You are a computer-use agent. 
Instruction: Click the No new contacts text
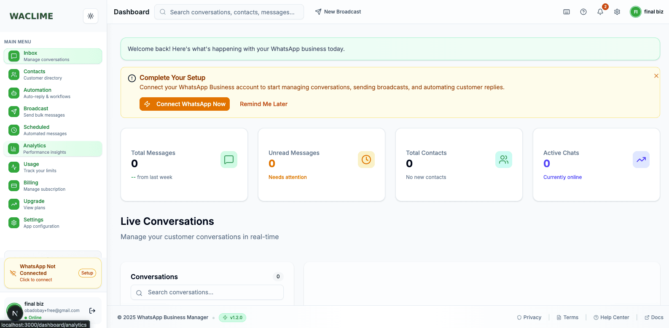coord(426,177)
